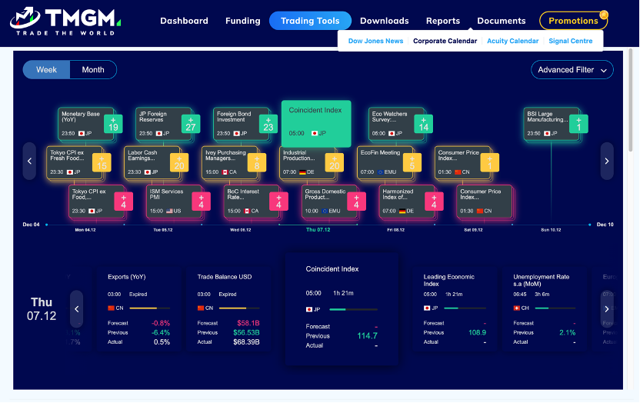Image resolution: width=640 pixels, height=403 pixels.
Task: Open the Trading Tools menu
Action: pyautogui.click(x=310, y=21)
